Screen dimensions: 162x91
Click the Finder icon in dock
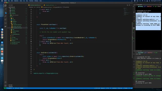2,30
